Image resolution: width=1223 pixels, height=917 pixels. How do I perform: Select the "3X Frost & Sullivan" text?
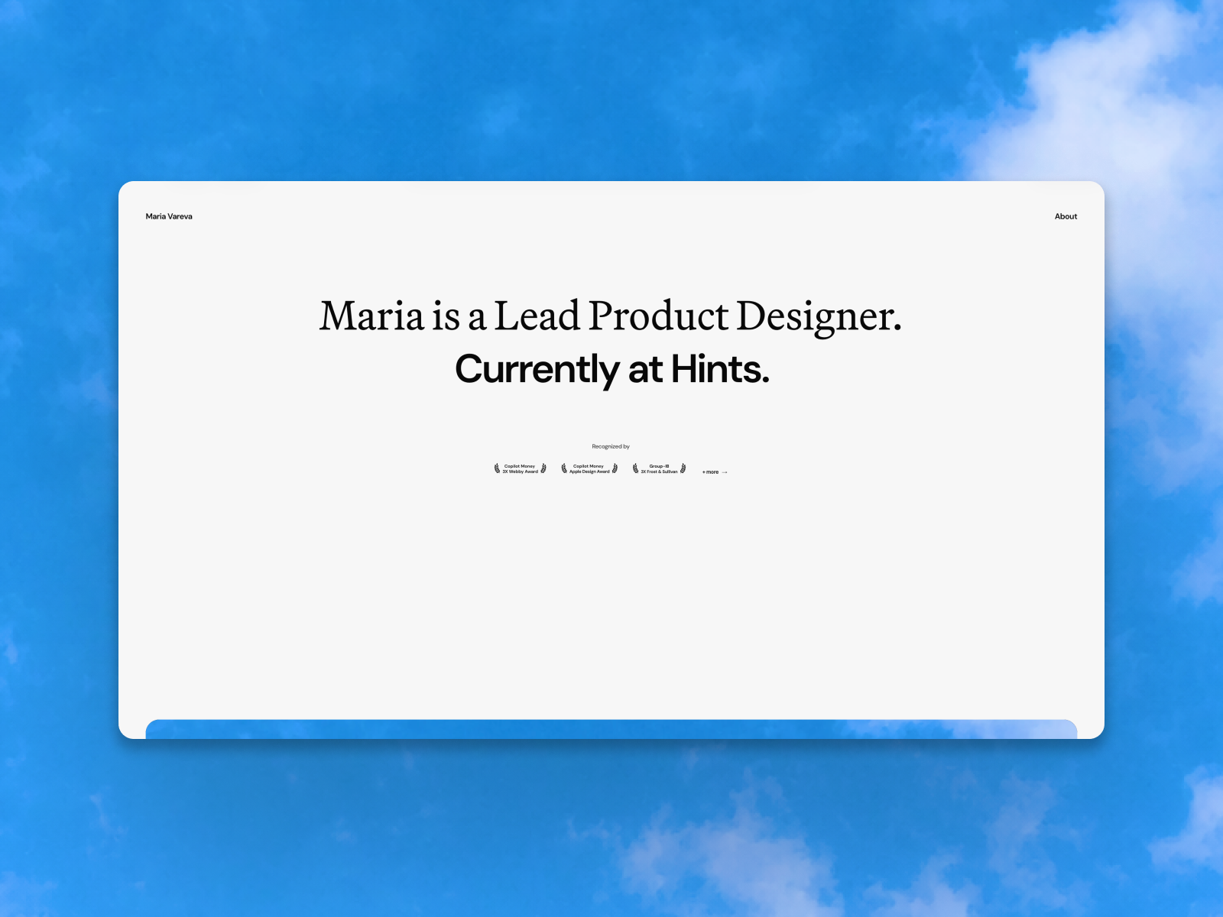pyautogui.click(x=659, y=471)
